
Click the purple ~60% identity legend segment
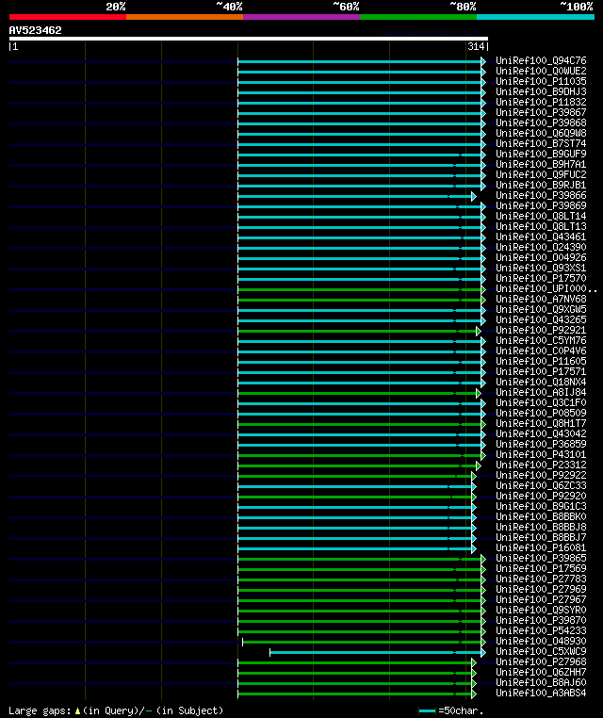(x=301, y=17)
